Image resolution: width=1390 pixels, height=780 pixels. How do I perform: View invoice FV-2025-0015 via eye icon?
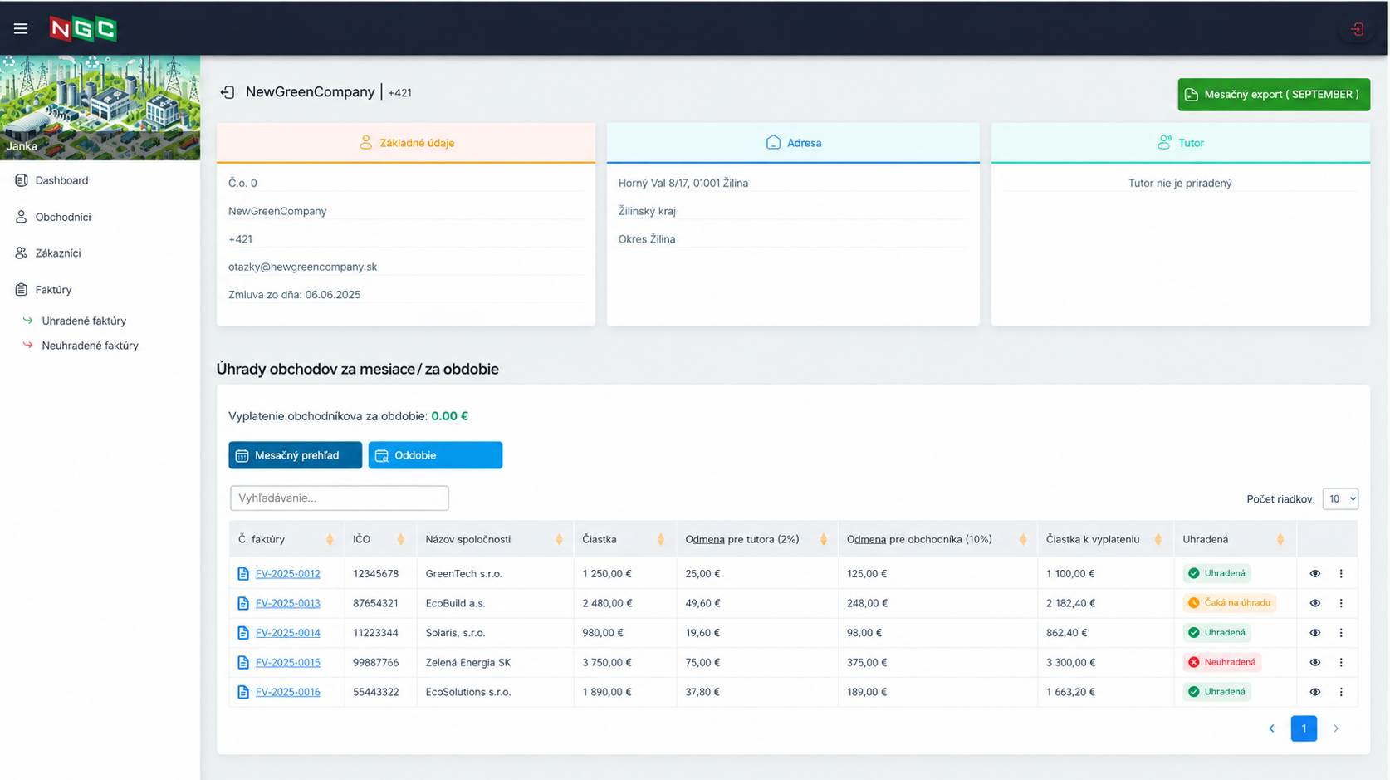click(1315, 663)
